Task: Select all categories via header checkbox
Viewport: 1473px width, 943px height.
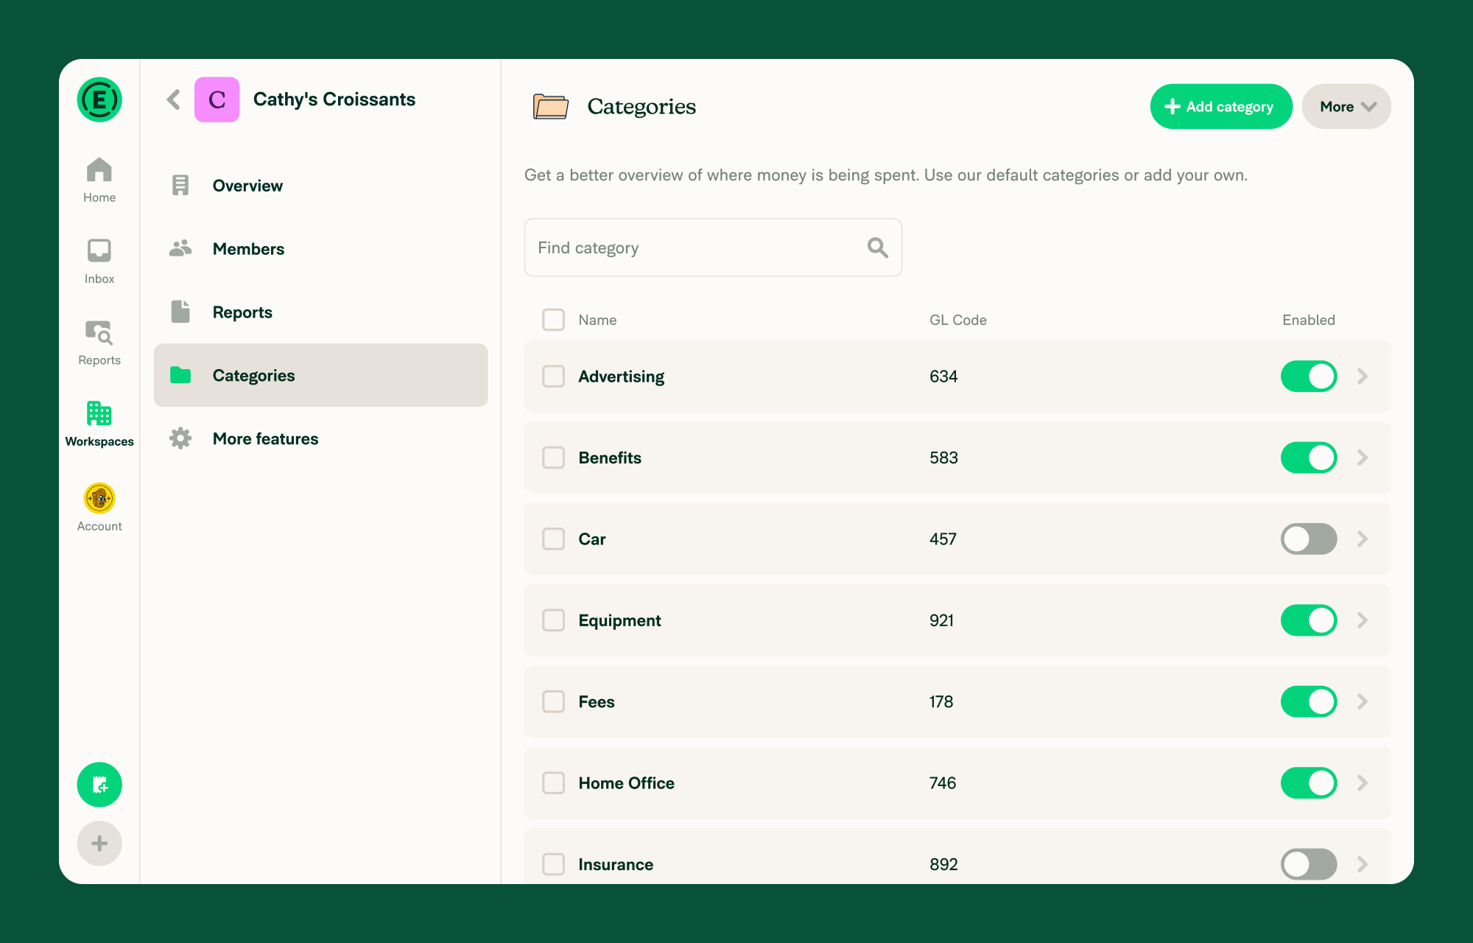Action: tap(553, 320)
